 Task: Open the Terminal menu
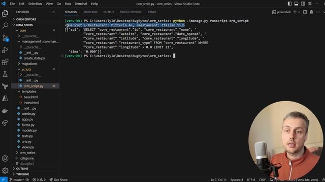click(81, 4)
